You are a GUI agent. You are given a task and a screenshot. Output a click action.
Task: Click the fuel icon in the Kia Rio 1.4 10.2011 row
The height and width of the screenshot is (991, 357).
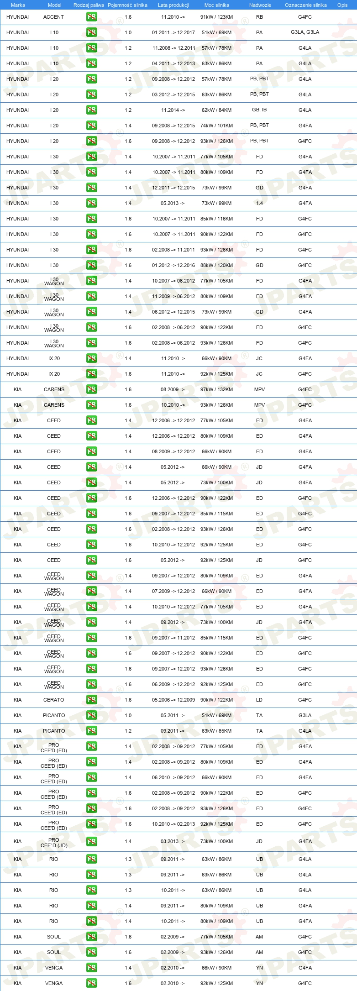[91, 921]
